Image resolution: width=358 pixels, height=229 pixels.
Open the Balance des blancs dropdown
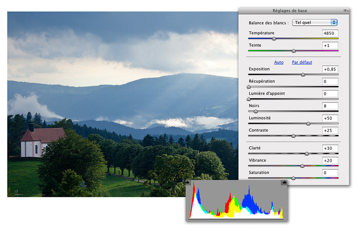coord(315,22)
